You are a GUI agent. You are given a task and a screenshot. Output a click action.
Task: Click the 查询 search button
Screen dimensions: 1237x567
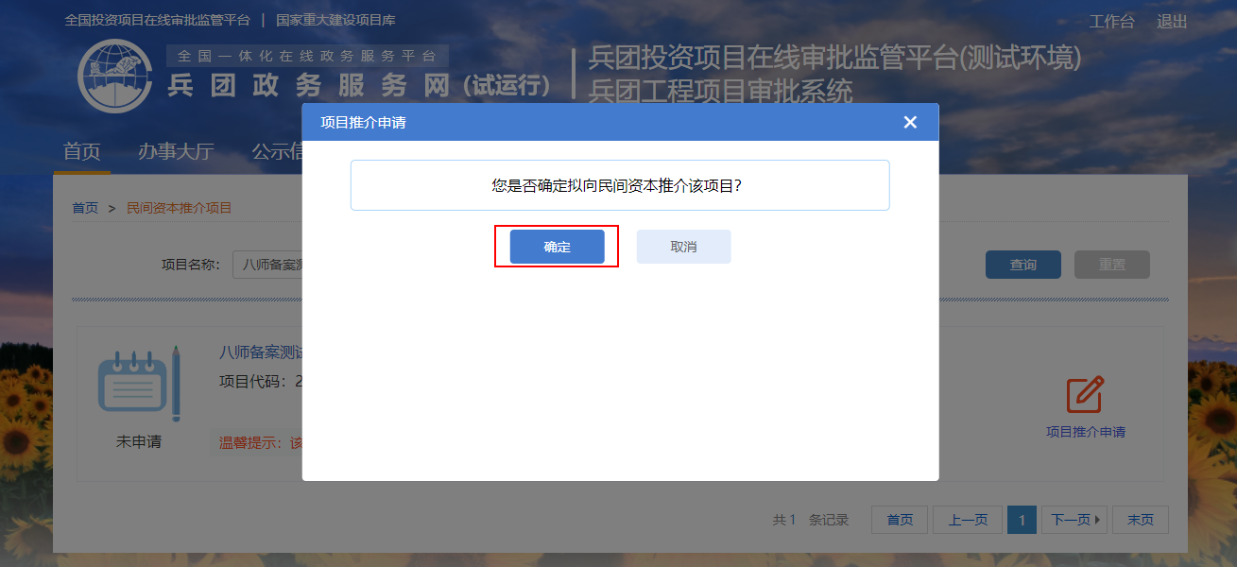pyautogui.click(x=1023, y=265)
